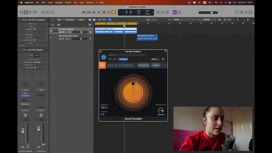Mute the Bittersweet Solo Snare track
This screenshot has height=153, width=272.
(60, 39)
